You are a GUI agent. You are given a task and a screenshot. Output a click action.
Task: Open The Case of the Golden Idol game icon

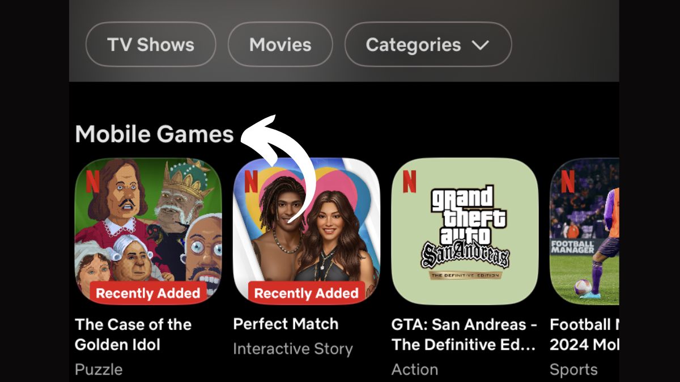pos(148,231)
